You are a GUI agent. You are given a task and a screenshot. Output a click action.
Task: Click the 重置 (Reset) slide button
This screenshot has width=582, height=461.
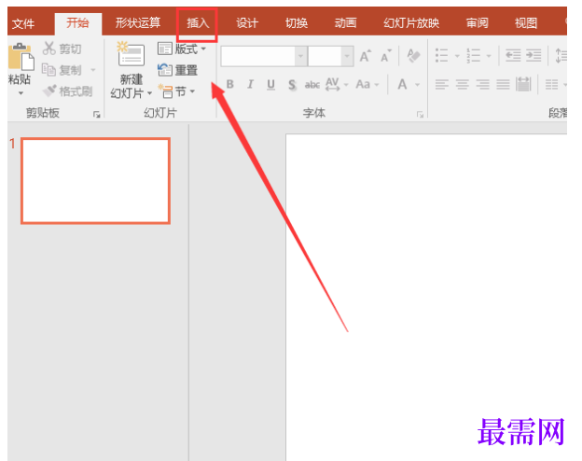tap(177, 70)
